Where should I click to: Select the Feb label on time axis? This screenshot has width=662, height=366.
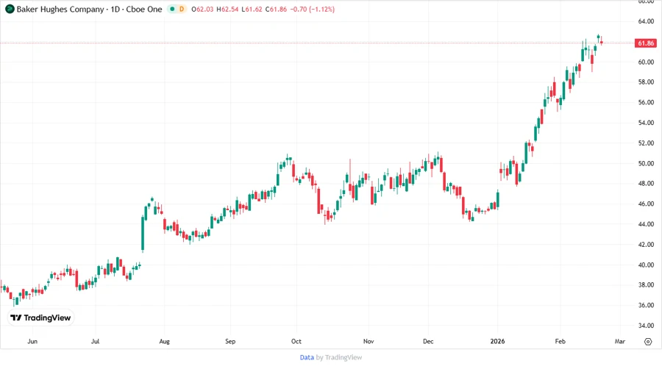pyautogui.click(x=560, y=342)
